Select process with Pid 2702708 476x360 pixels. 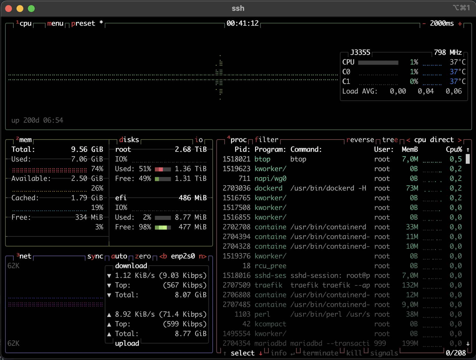click(342, 227)
